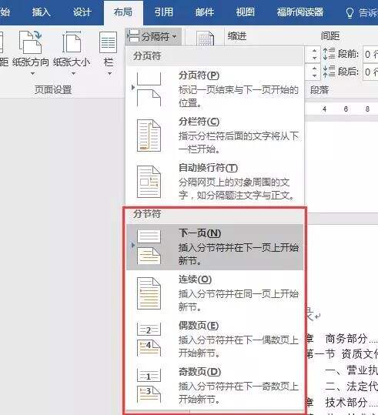Viewport: 378px width, 415px height.
Task: Click the 第一节 资质文件 contents line
Action: [342, 354]
